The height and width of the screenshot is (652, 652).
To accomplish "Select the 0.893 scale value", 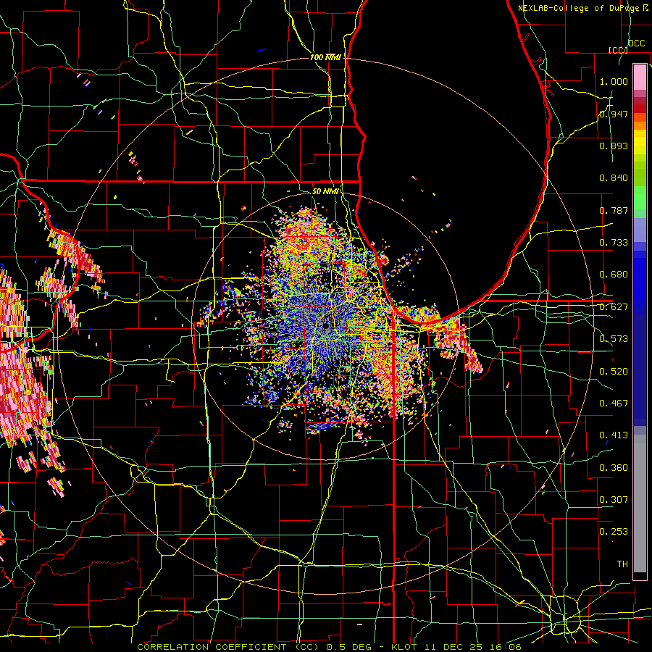I will [614, 146].
